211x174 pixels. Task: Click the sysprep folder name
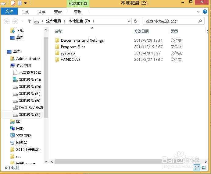(68, 53)
